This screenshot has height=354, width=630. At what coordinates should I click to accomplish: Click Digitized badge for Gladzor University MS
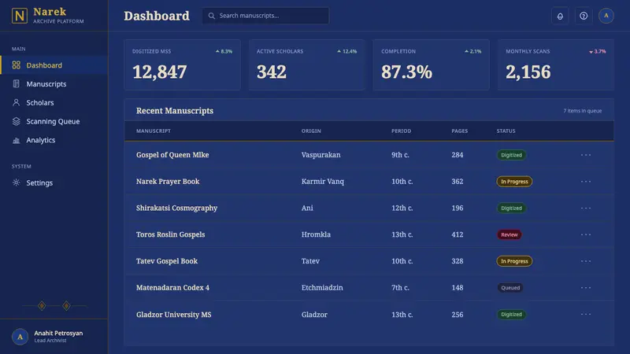point(511,314)
